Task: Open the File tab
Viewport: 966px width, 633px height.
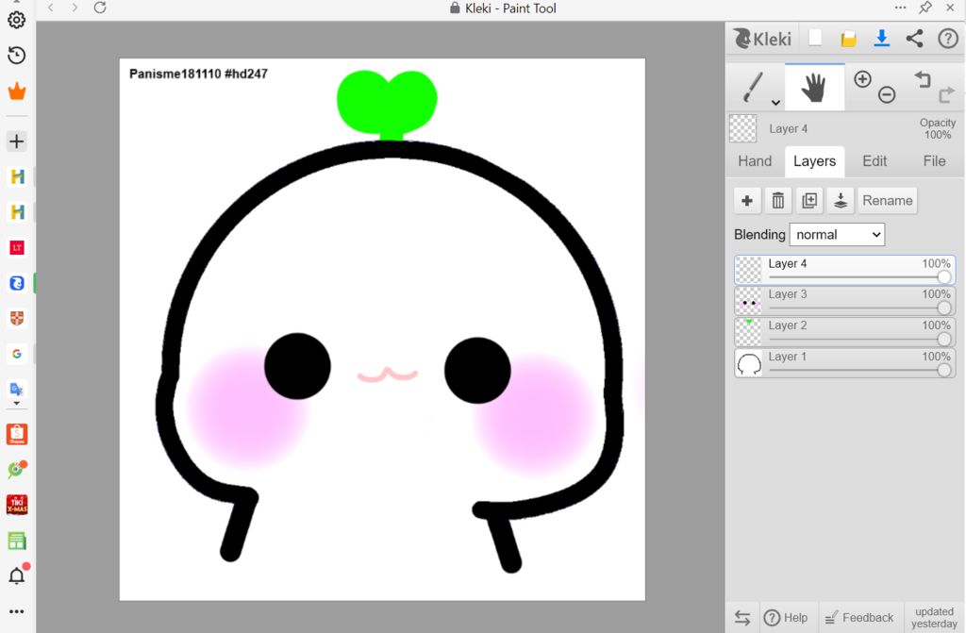Action: (x=934, y=161)
